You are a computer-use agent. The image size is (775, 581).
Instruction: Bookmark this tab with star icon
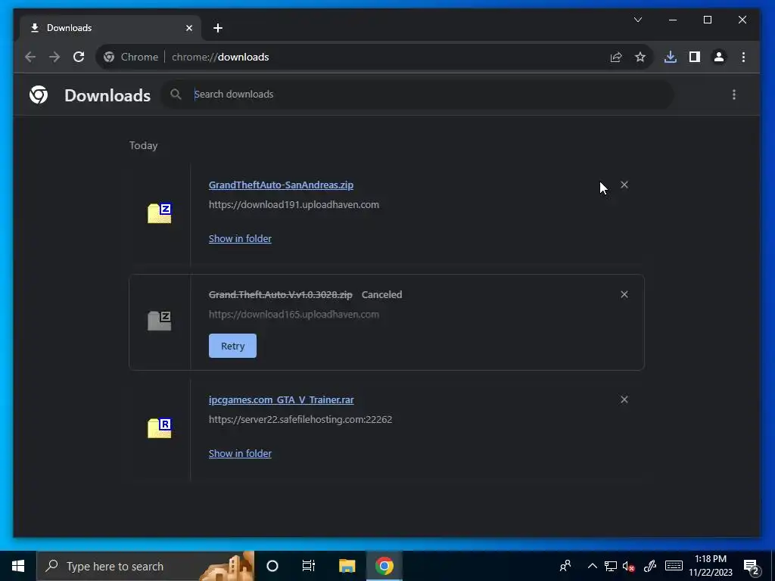pos(640,57)
